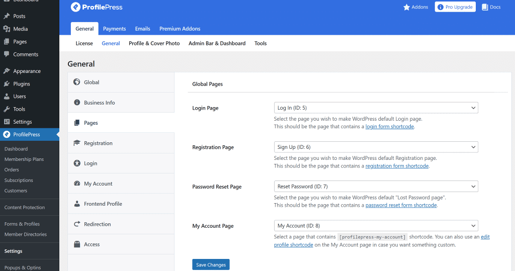Click the Tools wrench icon in sidebar
The image size is (515, 271).
tap(7, 109)
